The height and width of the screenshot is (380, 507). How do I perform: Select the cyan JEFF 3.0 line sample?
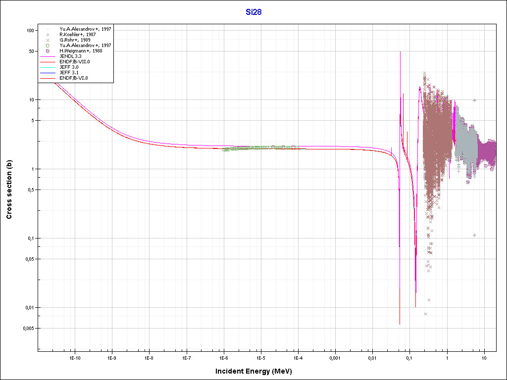pyautogui.click(x=48, y=67)
